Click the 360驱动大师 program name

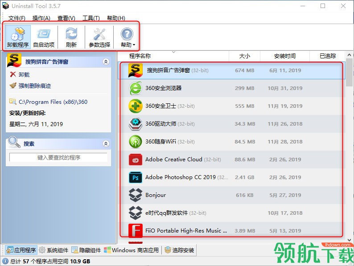pos(161,124)
